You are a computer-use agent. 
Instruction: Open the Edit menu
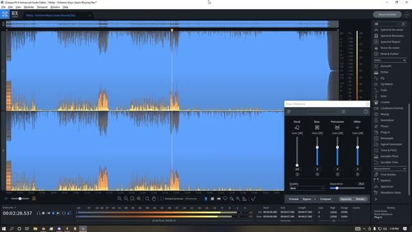coord(10,7)
